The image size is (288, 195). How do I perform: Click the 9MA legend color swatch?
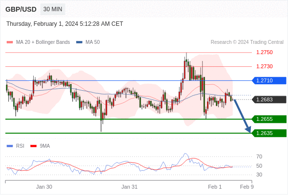coord(33,146)
